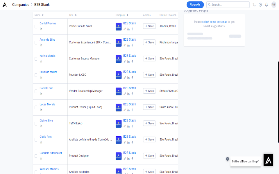Click the B2B Stack breadcrumb

[42, 5]
